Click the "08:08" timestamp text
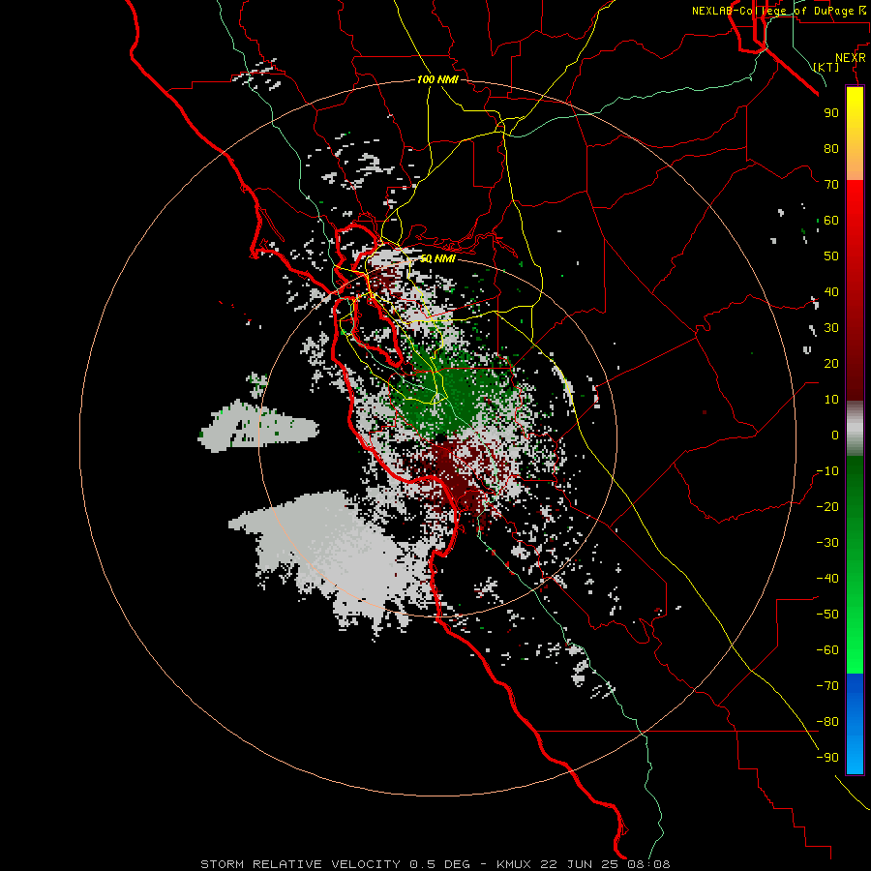871x871 pixels. coord(649,864)
